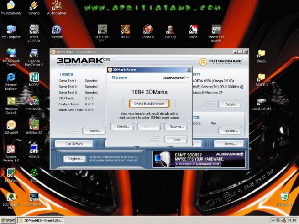
Task: Click the Online ResultBrowser button
Action: [149, 104]
